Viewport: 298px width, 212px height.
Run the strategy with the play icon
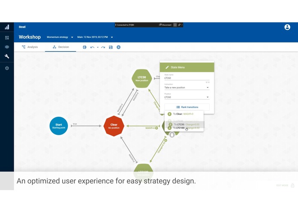(x=118, y=47)
